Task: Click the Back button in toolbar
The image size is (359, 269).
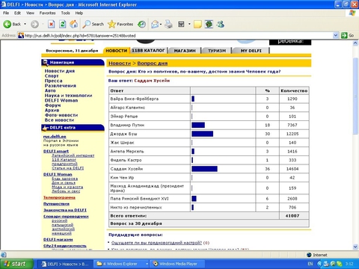Action: pyautogui.click(x=12, y=24)
